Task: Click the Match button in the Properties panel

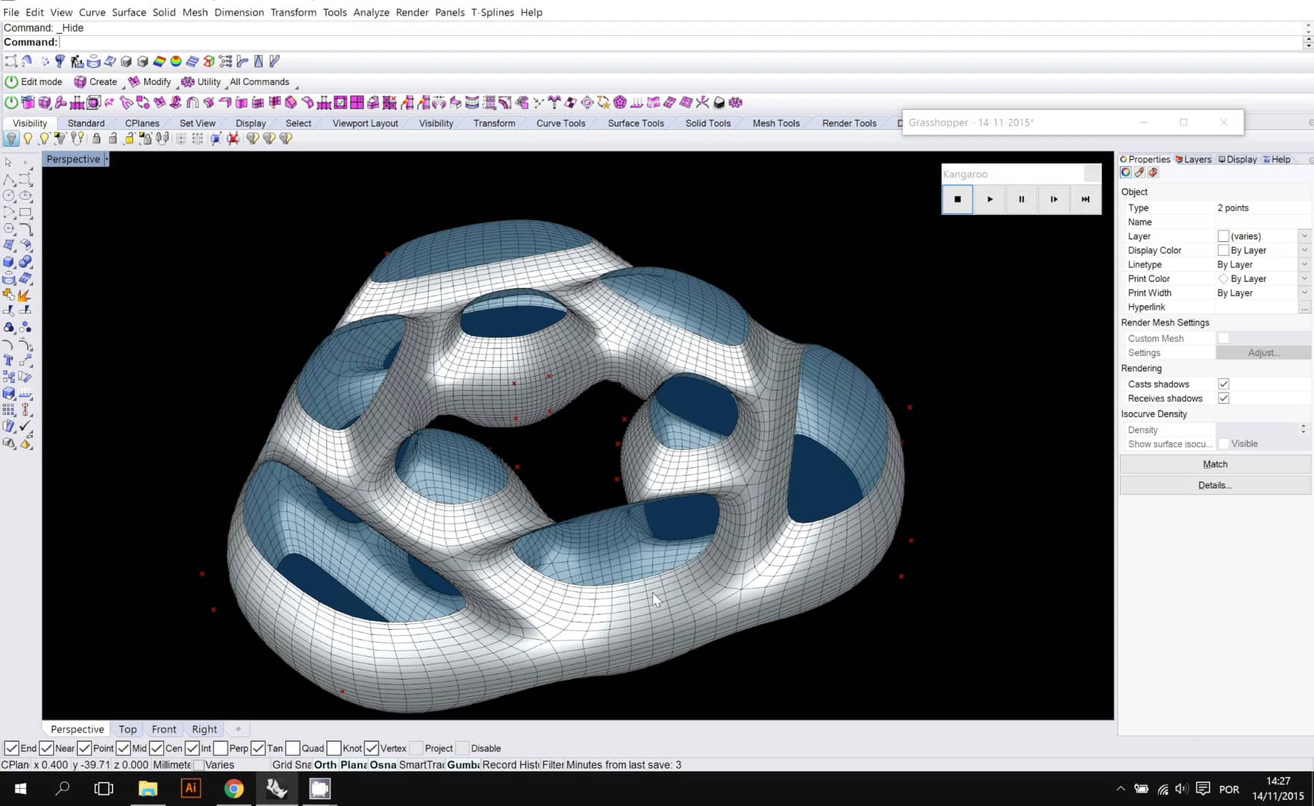Action: coord(1215,463)
